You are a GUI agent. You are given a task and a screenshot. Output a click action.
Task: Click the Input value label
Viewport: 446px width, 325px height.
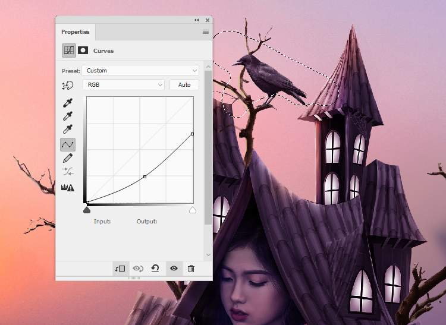tap(102, 221)
